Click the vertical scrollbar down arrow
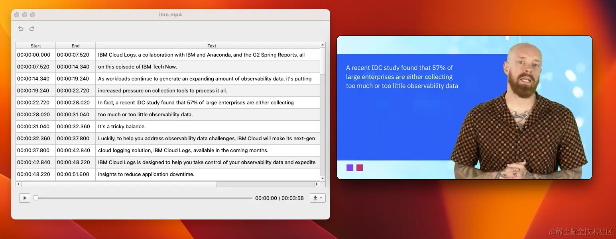This screenshot has height=239, width=616. [x=323, y=178]
